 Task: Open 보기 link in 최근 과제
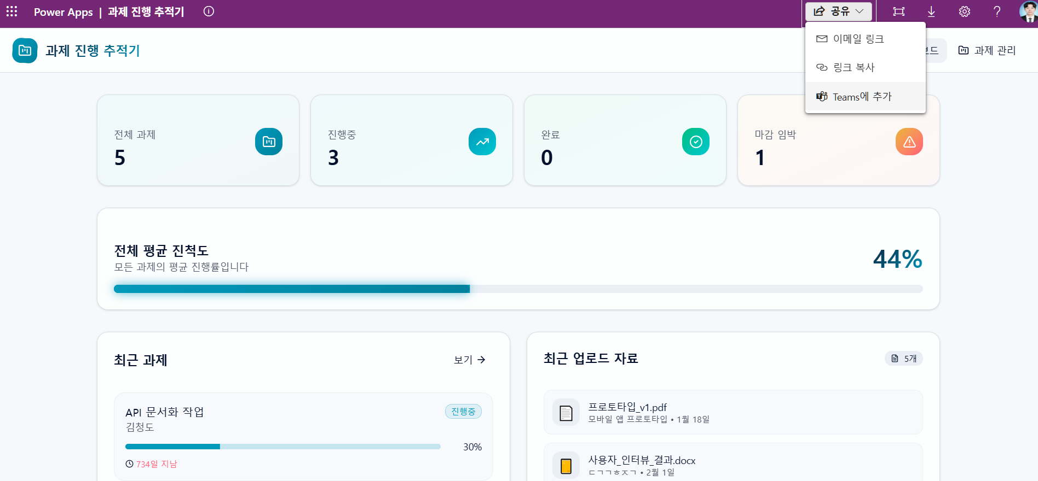pos(470,360)
